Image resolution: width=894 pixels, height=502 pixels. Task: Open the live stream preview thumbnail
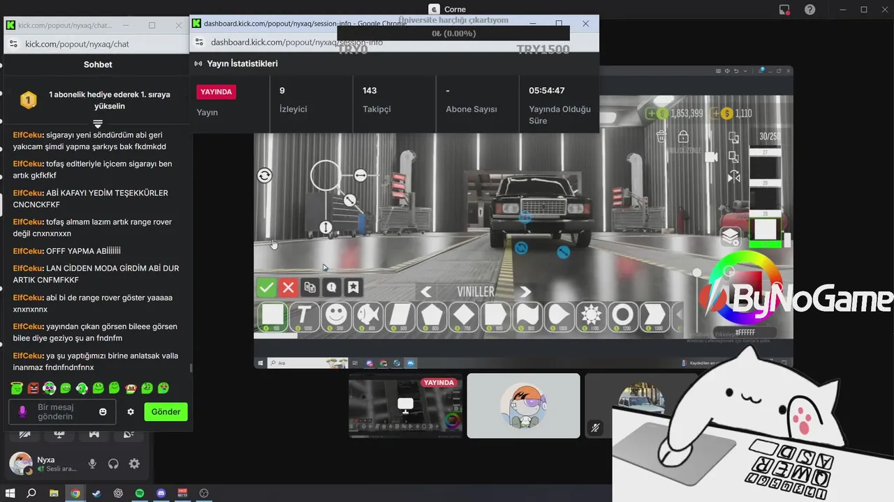(x=405, y=406)
